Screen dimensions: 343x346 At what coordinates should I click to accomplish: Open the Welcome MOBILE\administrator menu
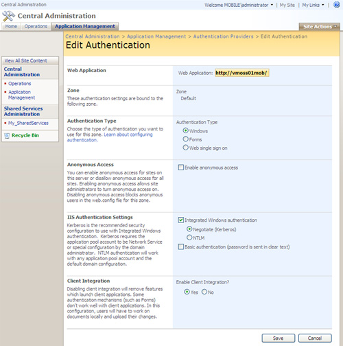[239, 5]
